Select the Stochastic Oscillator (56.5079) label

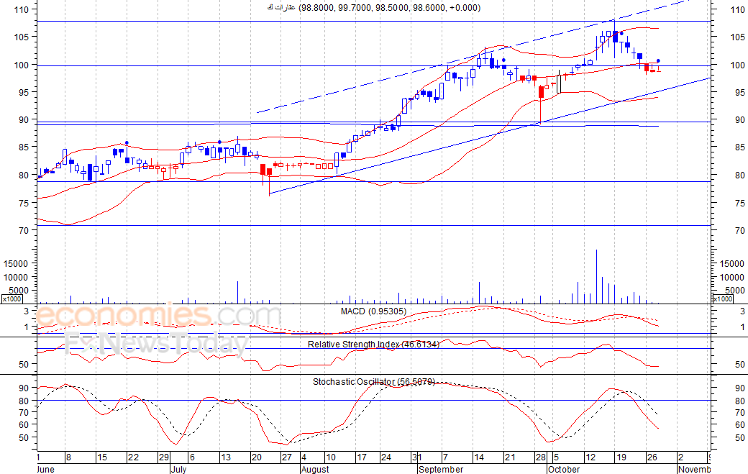pos(374,381)
